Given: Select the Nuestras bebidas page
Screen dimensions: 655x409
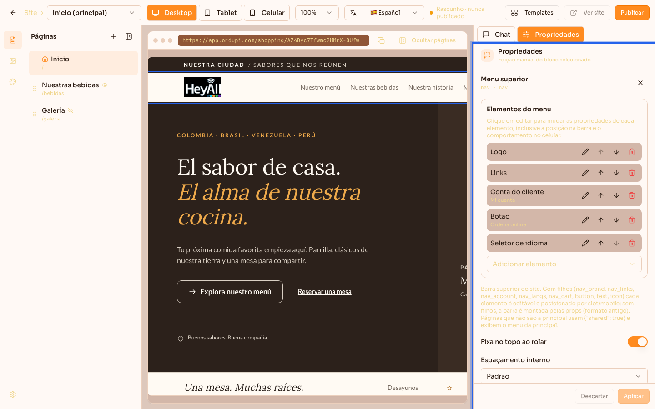Looking at the screenshot, I should pyautogui.click(x=84, y=89).
